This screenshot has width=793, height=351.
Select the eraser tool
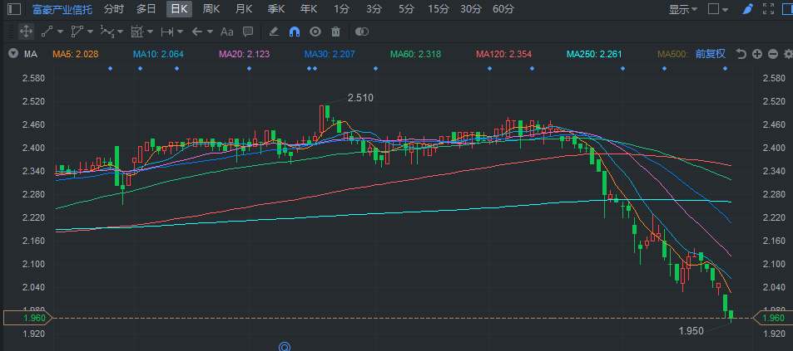(x=274, y=32)
